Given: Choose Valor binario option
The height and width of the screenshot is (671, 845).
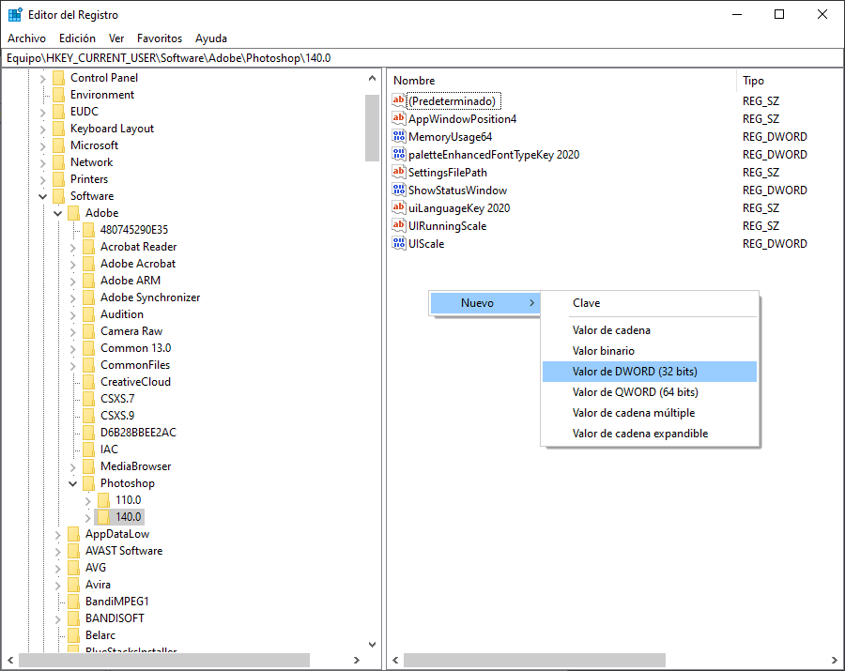Looking at the screenshot, I should pos(650,351).
